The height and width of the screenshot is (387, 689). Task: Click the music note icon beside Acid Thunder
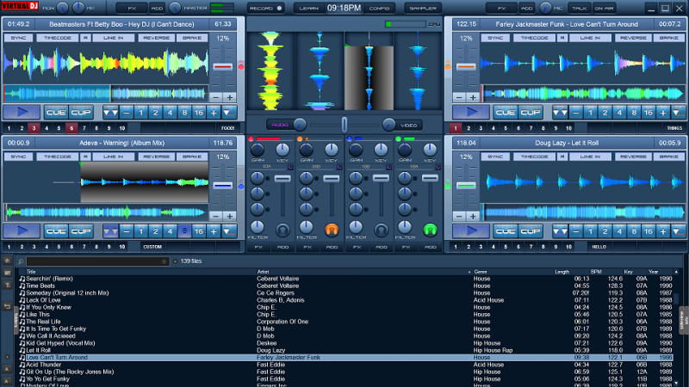[x=22, y=365]
